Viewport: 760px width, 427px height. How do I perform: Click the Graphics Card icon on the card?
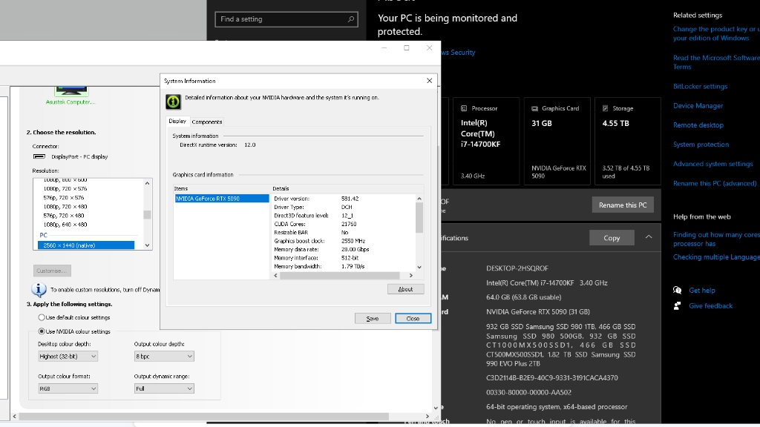point(534,108)
